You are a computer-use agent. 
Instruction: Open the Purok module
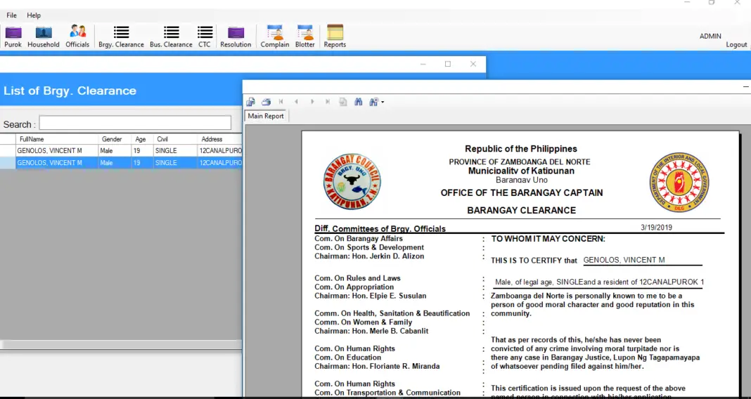(13, 37)
